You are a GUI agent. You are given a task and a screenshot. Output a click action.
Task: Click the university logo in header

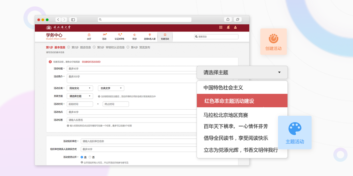click(58, 27)
